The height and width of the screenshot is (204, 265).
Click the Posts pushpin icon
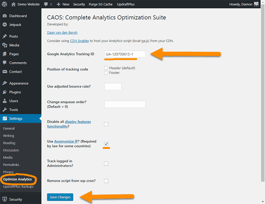pos(5,36)
